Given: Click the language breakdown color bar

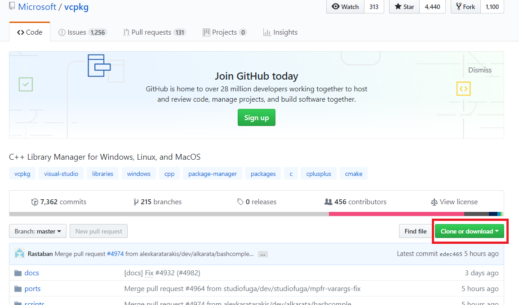Looking at the screenshot, I should click(255, 214).
